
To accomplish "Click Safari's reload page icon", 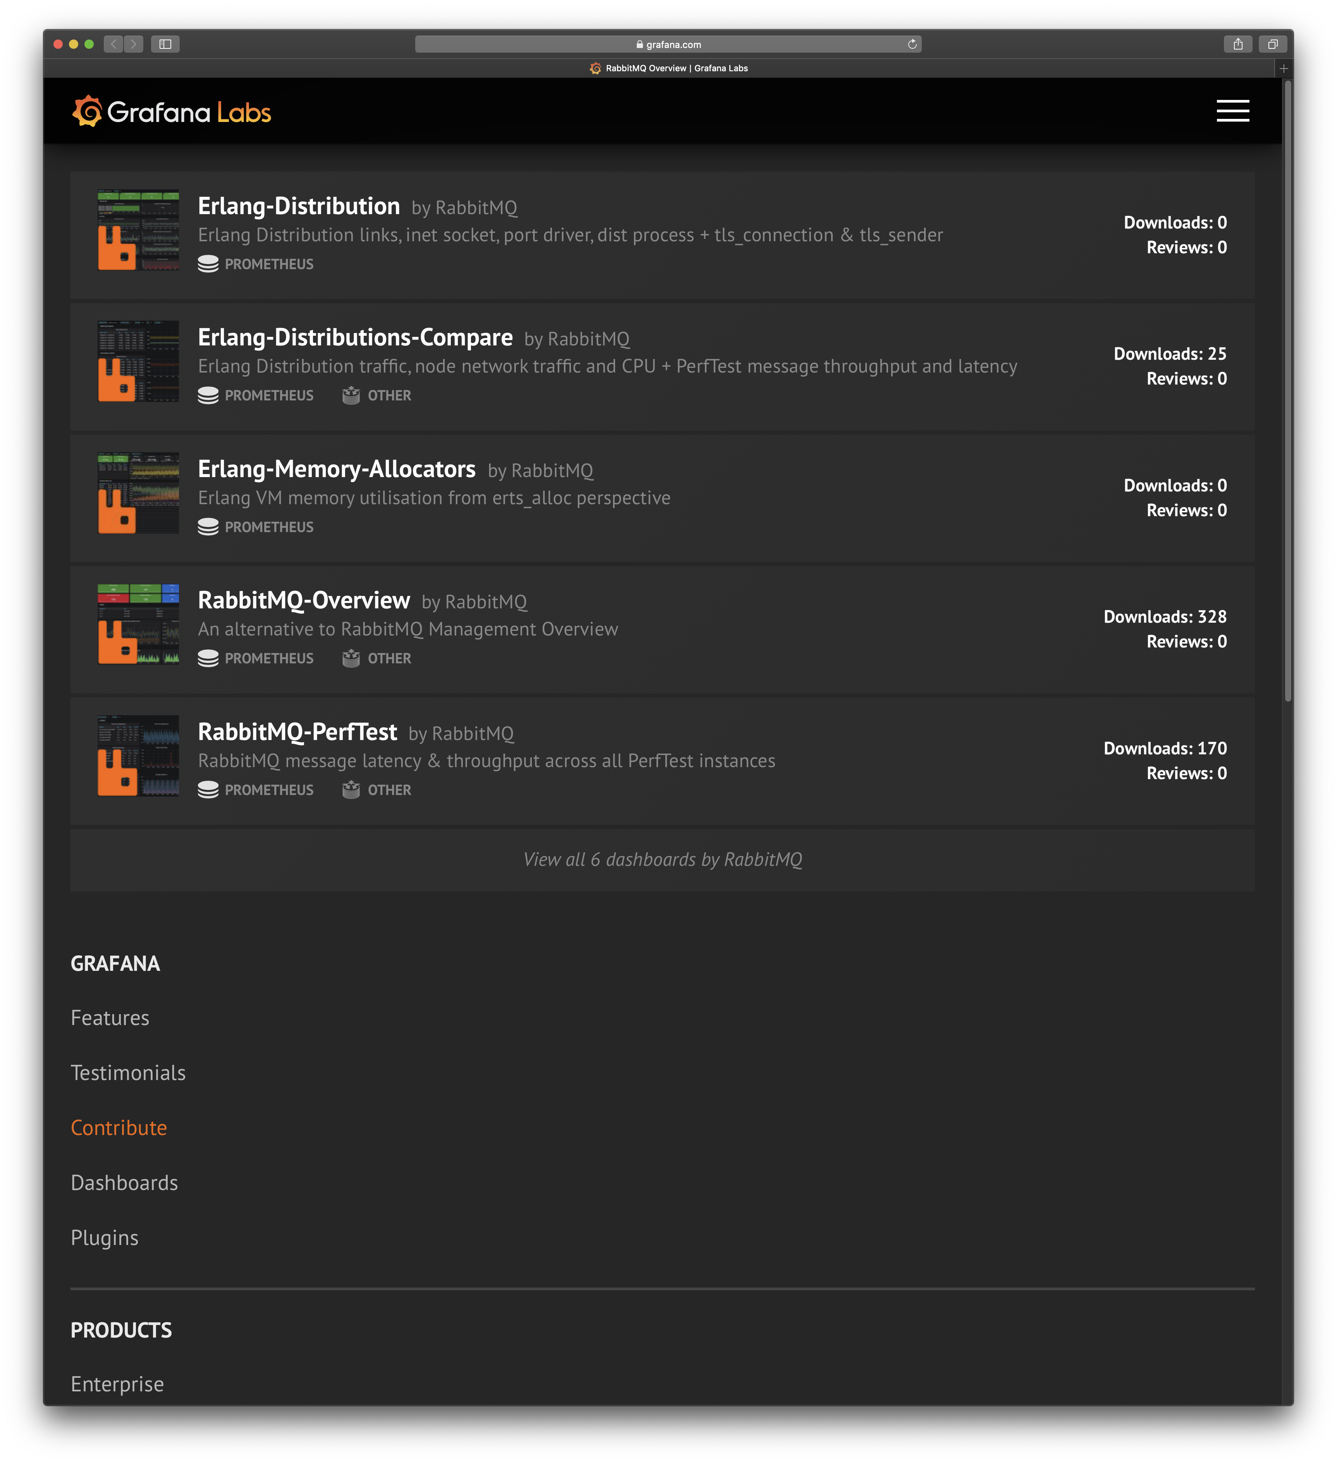I will click(x=912, y=44).
